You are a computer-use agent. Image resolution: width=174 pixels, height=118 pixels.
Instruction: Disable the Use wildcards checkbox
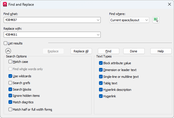tap(10, 76)
